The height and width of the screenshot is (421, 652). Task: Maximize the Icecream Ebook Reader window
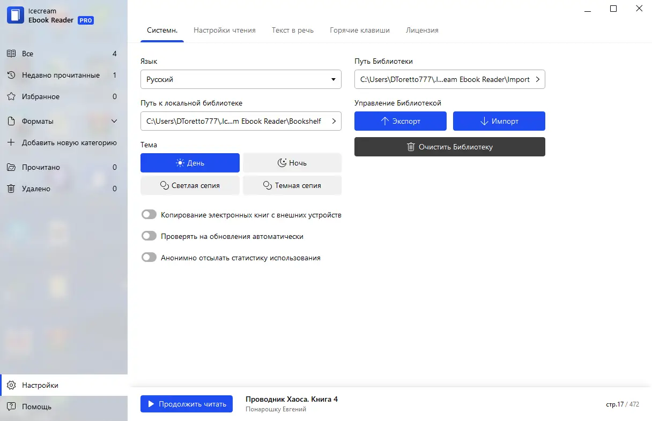[x=613, y=9]
